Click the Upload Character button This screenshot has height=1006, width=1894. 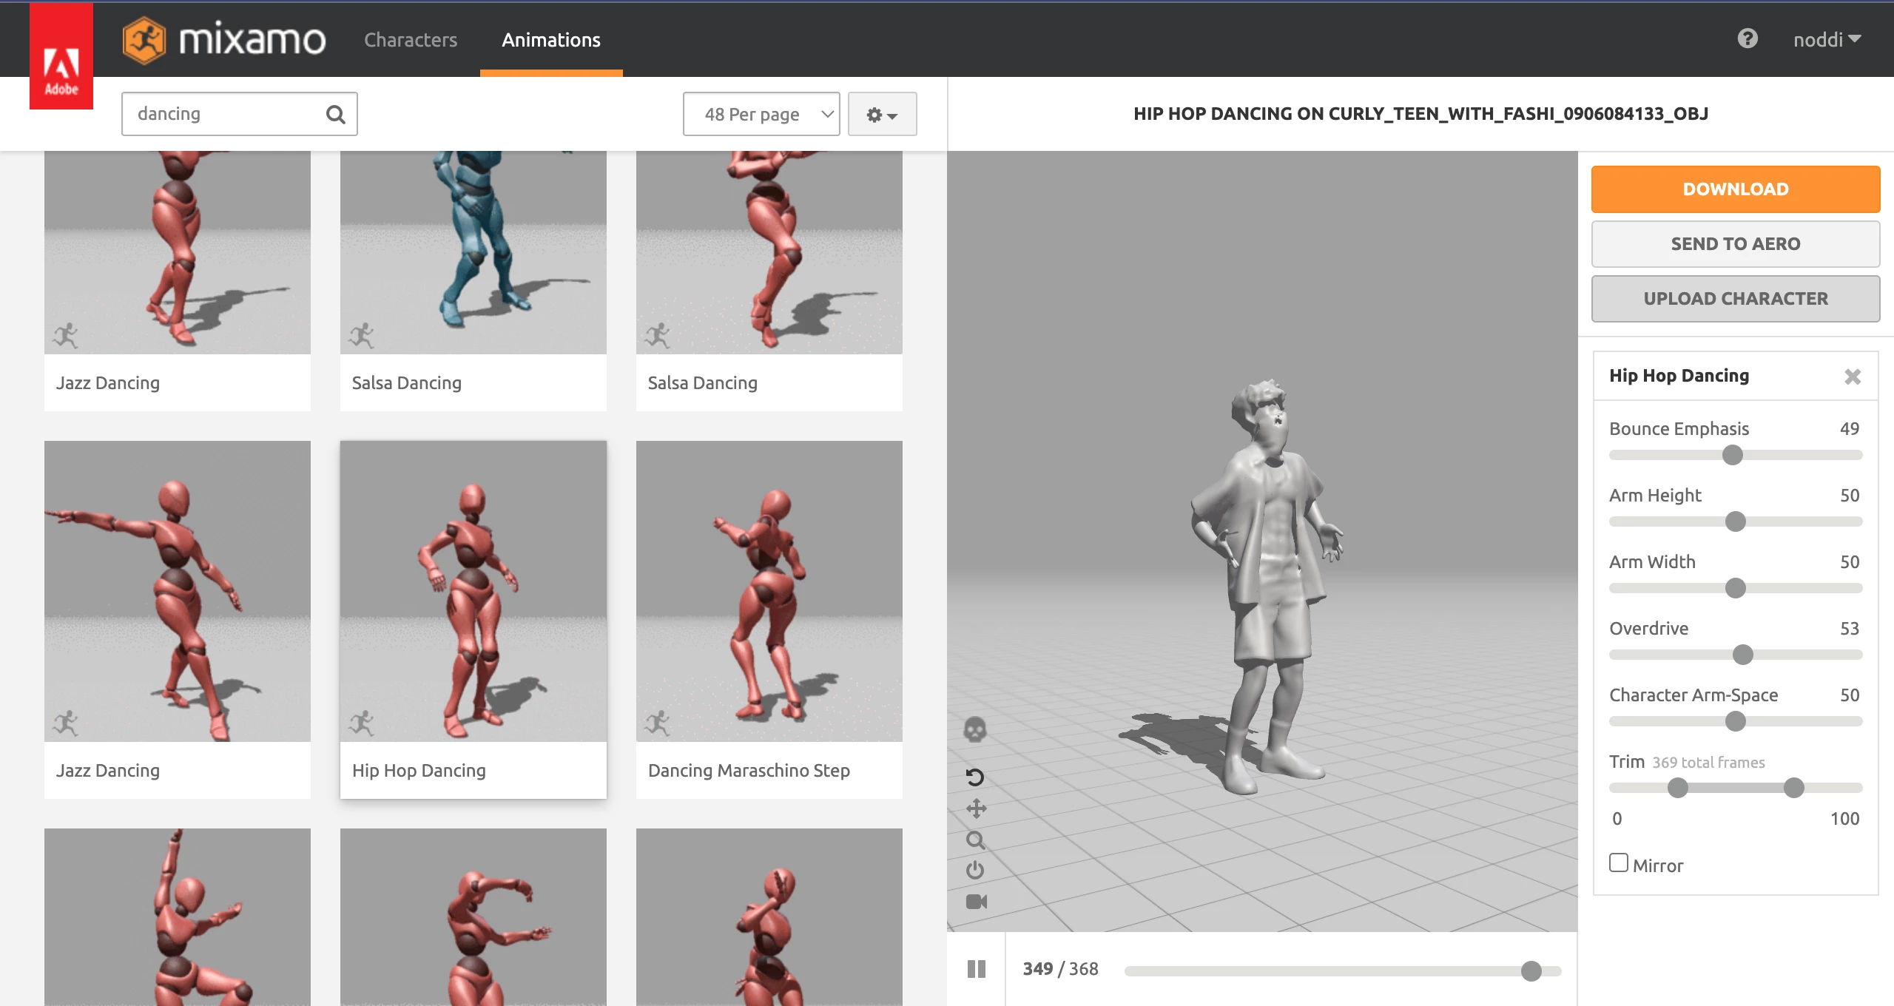coord(1736,299)
